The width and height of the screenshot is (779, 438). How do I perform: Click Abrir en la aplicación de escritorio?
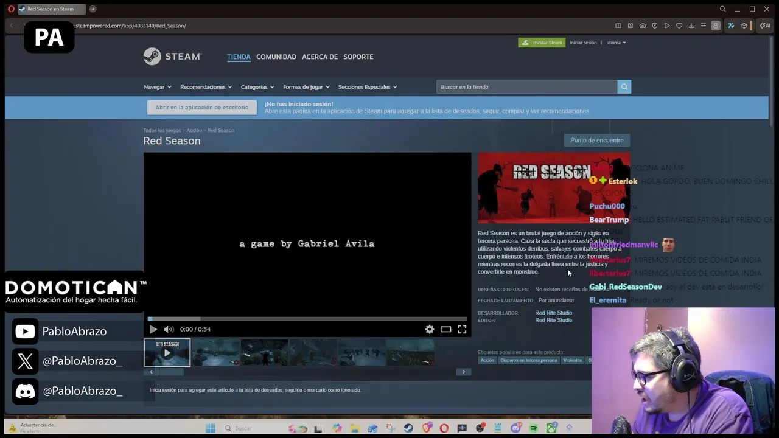[x=201, y=108]
